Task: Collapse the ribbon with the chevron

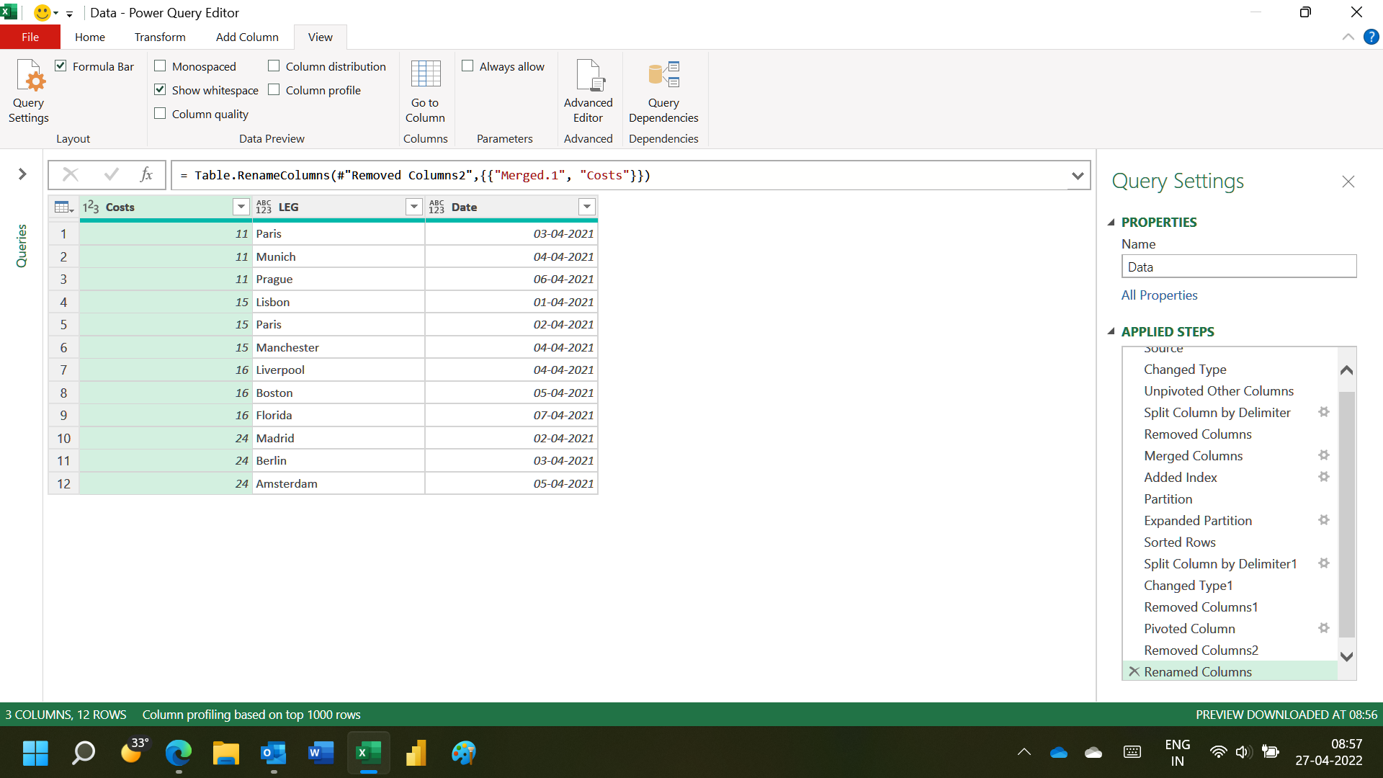Action: (x=1348, y=37)
